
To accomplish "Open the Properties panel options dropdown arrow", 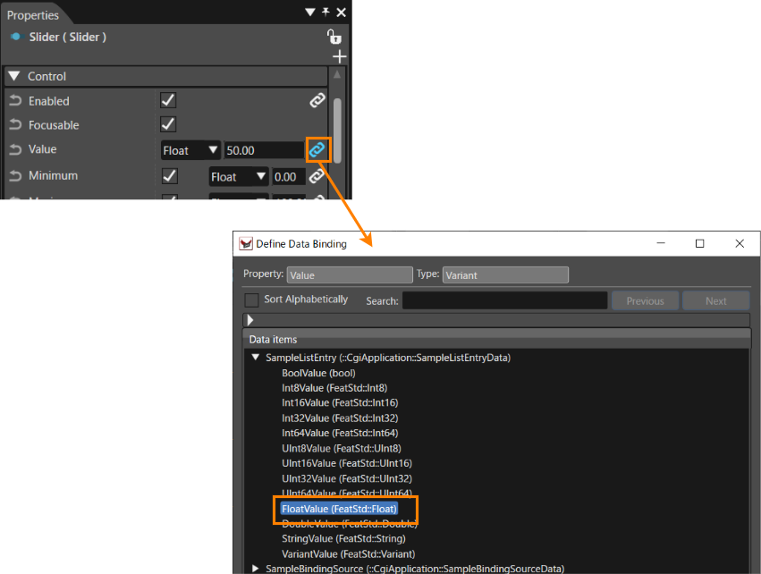I will (x=310, y=13).
